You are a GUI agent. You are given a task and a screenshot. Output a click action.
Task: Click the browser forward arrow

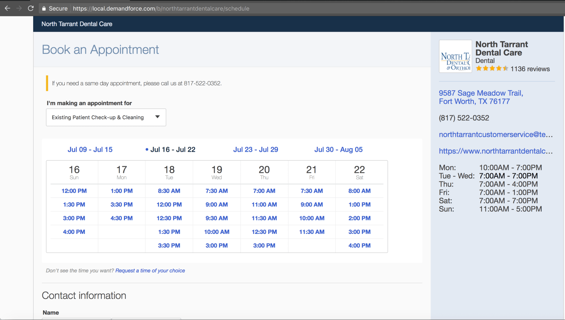coord(19,8)
